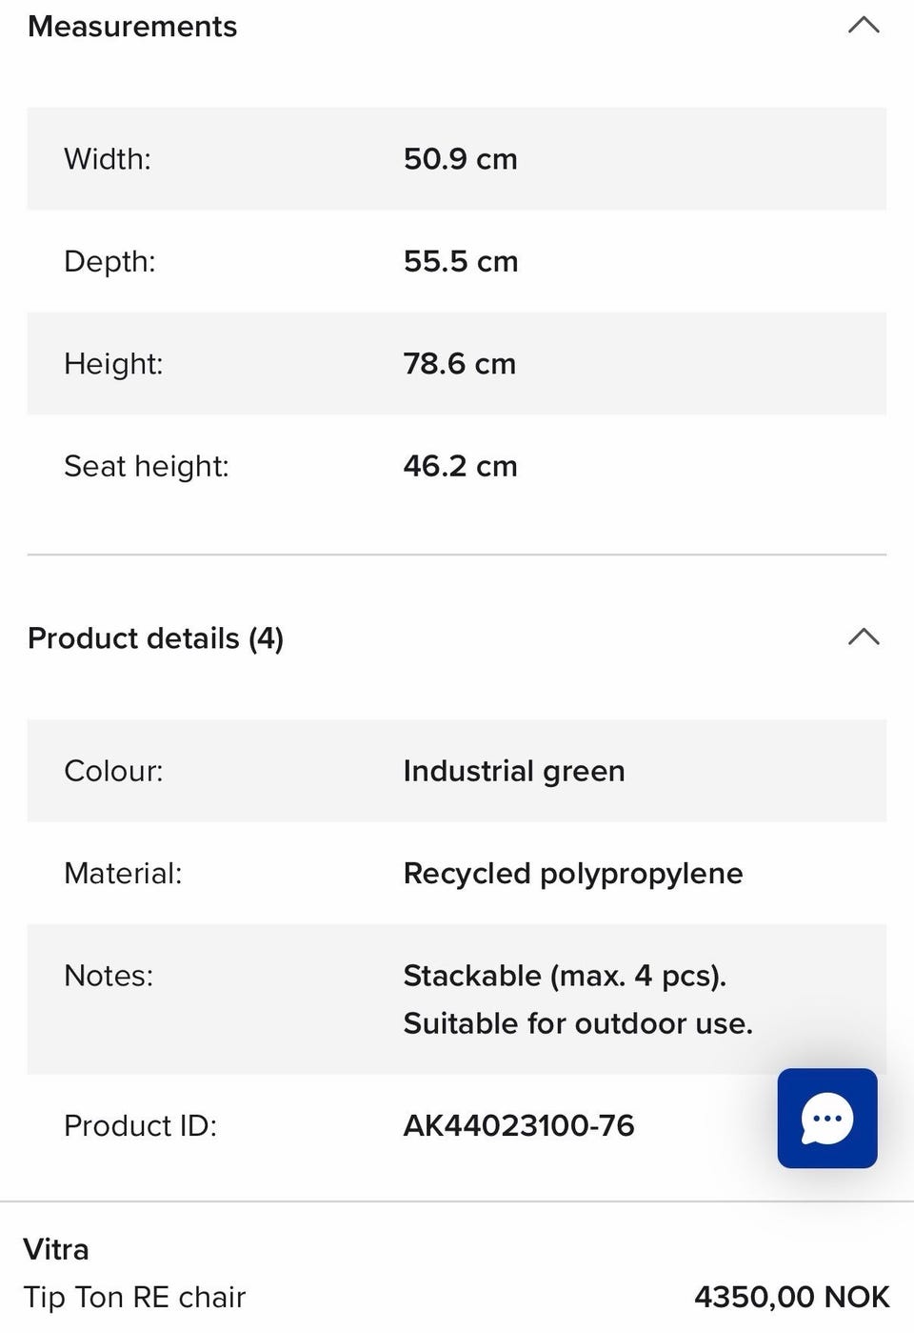
Task: Collapse the Product details chevron
Action: point(863,637)
